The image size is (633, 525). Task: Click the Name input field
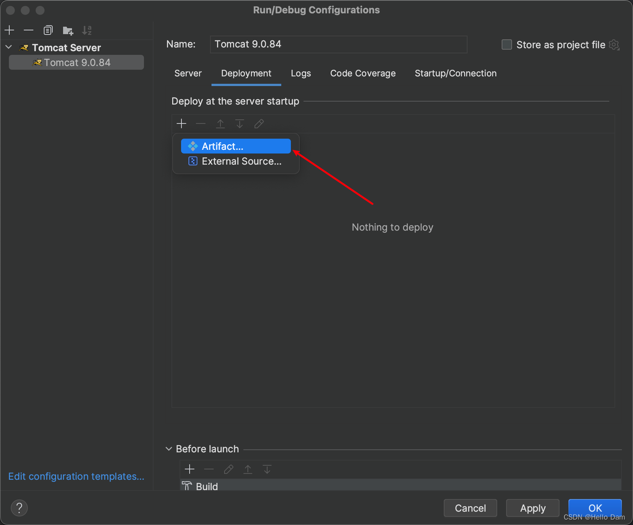339,44
